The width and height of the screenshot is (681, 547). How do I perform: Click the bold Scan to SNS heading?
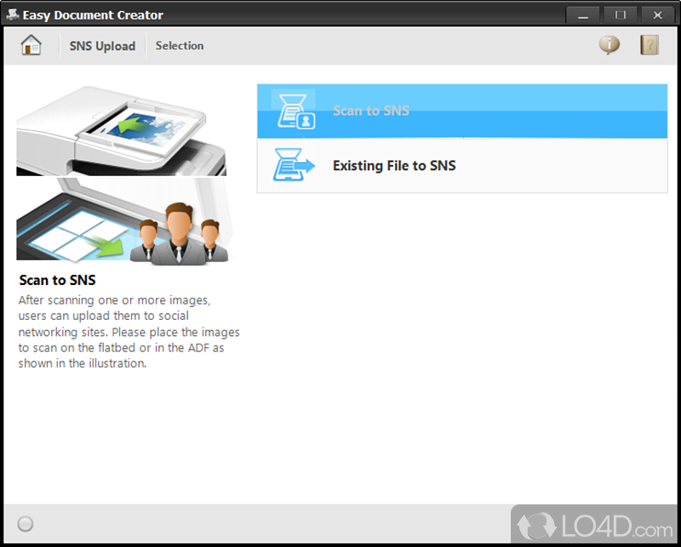pyautogui.click(x=57, y=280)
